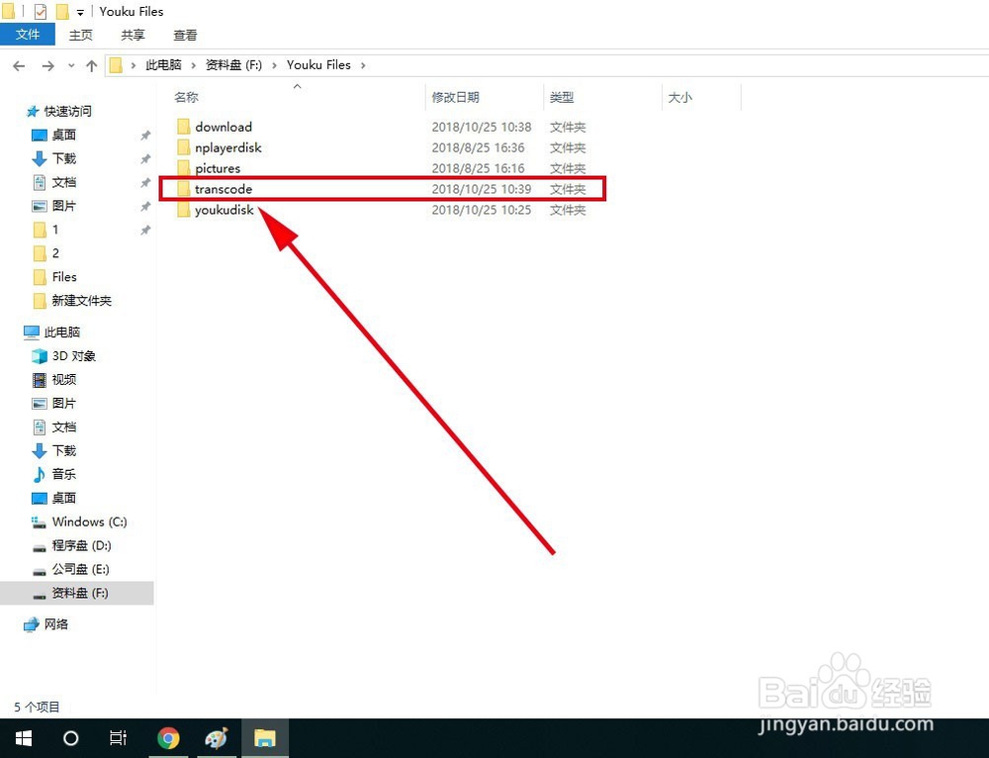This screenshot has height=758, width=989.
Task: Open the 文件 ribbon tab
Action: (x=27, y=34)
